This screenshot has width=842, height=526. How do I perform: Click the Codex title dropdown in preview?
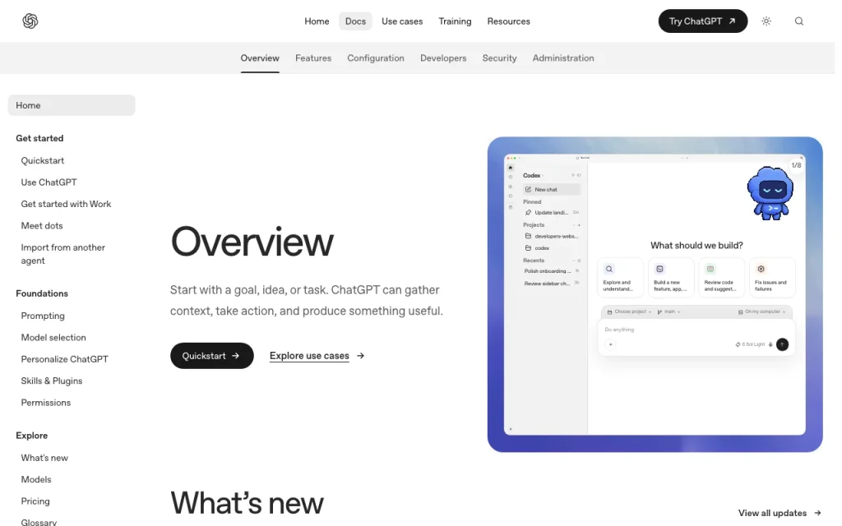(533, 176)
